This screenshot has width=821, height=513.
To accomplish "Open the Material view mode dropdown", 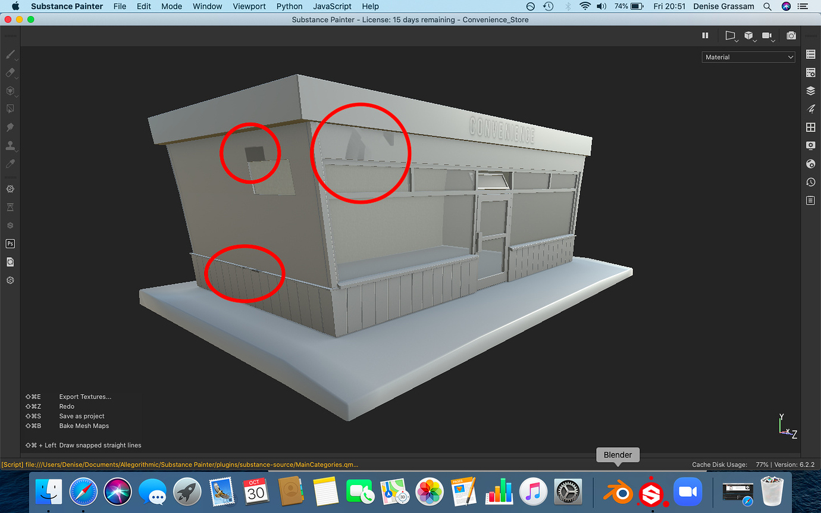I will (748, 57).
